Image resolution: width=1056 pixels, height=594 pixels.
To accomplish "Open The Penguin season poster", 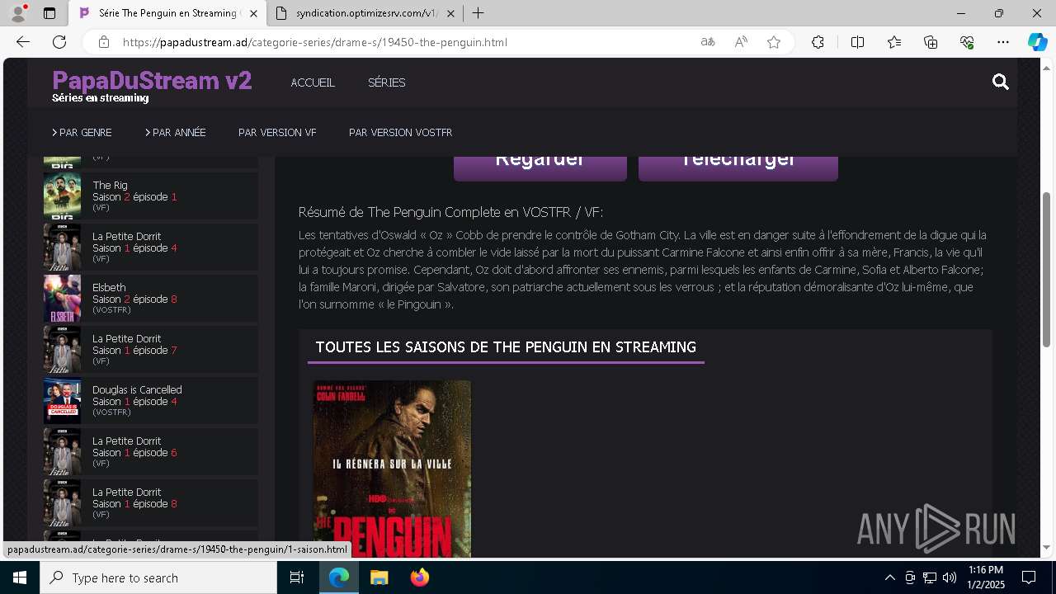I will (x=392, y=468).
